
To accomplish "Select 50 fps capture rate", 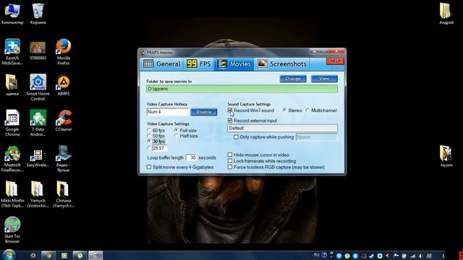I will click(149, 136).
